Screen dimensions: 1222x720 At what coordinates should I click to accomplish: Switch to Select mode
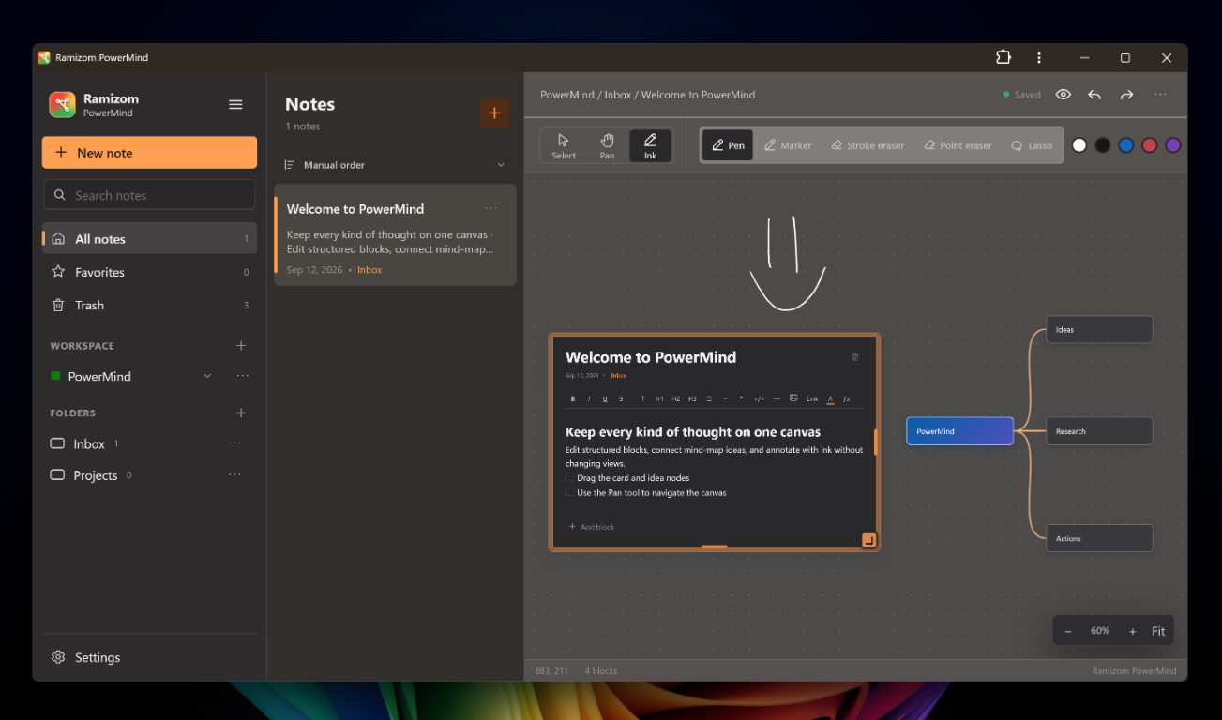pyautogui.click(x=564, y=146)
